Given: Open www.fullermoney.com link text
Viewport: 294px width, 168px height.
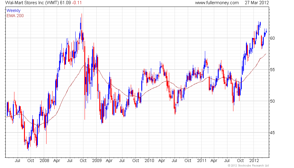Looking at the screenshot, I should (x=217, y=3).
